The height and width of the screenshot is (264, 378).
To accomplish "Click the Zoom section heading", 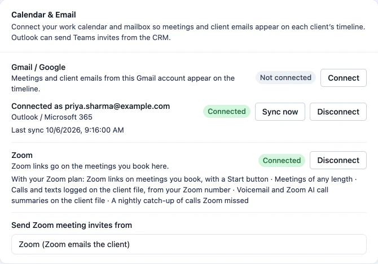I will 22,155.
